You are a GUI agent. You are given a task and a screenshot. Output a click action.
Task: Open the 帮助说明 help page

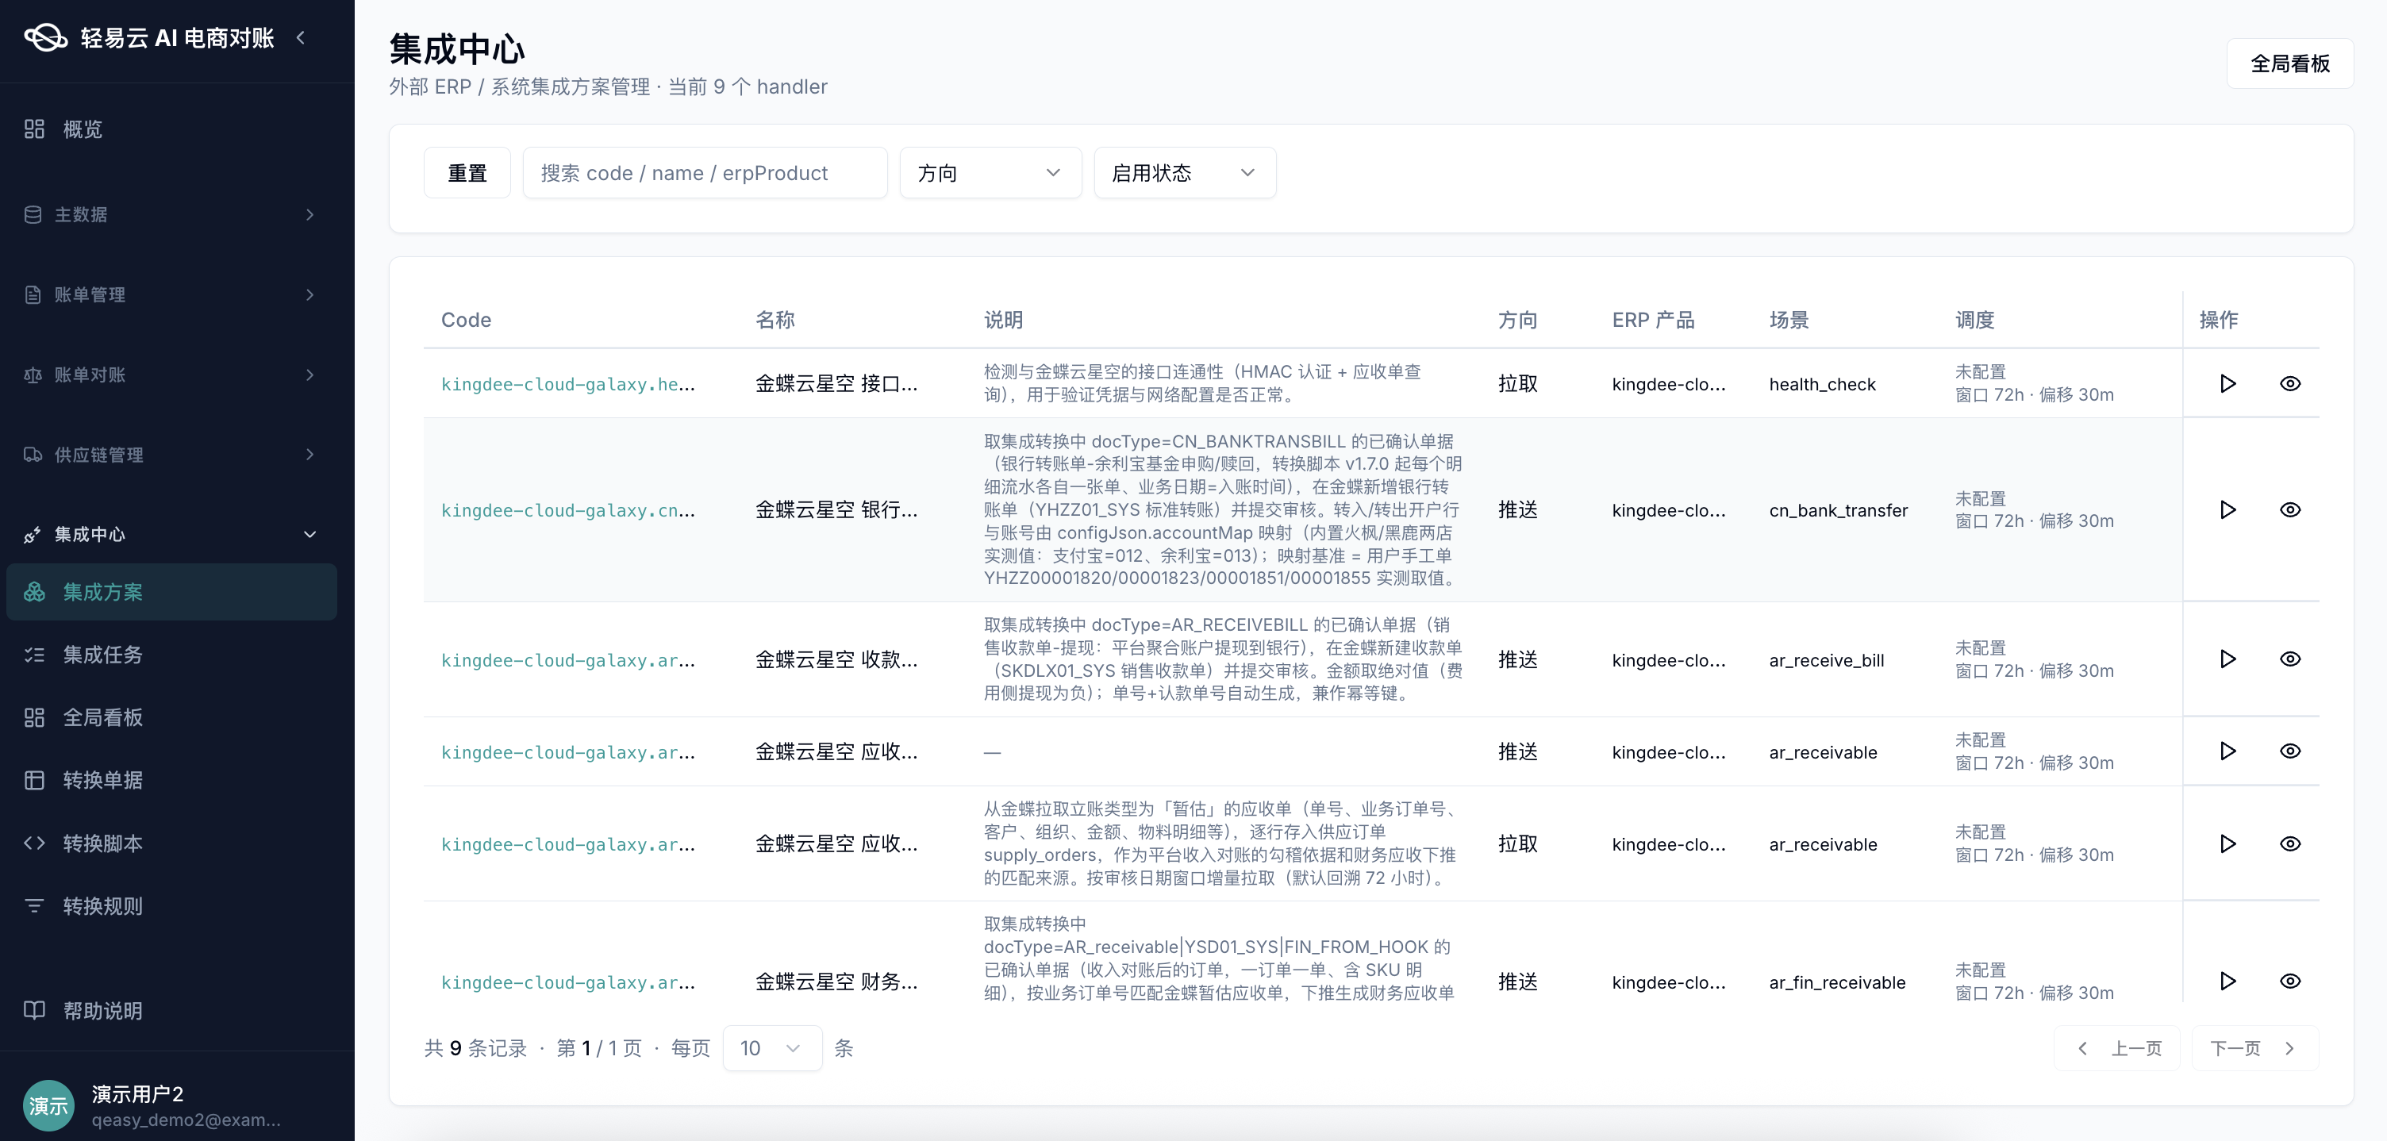(171, 1010)
